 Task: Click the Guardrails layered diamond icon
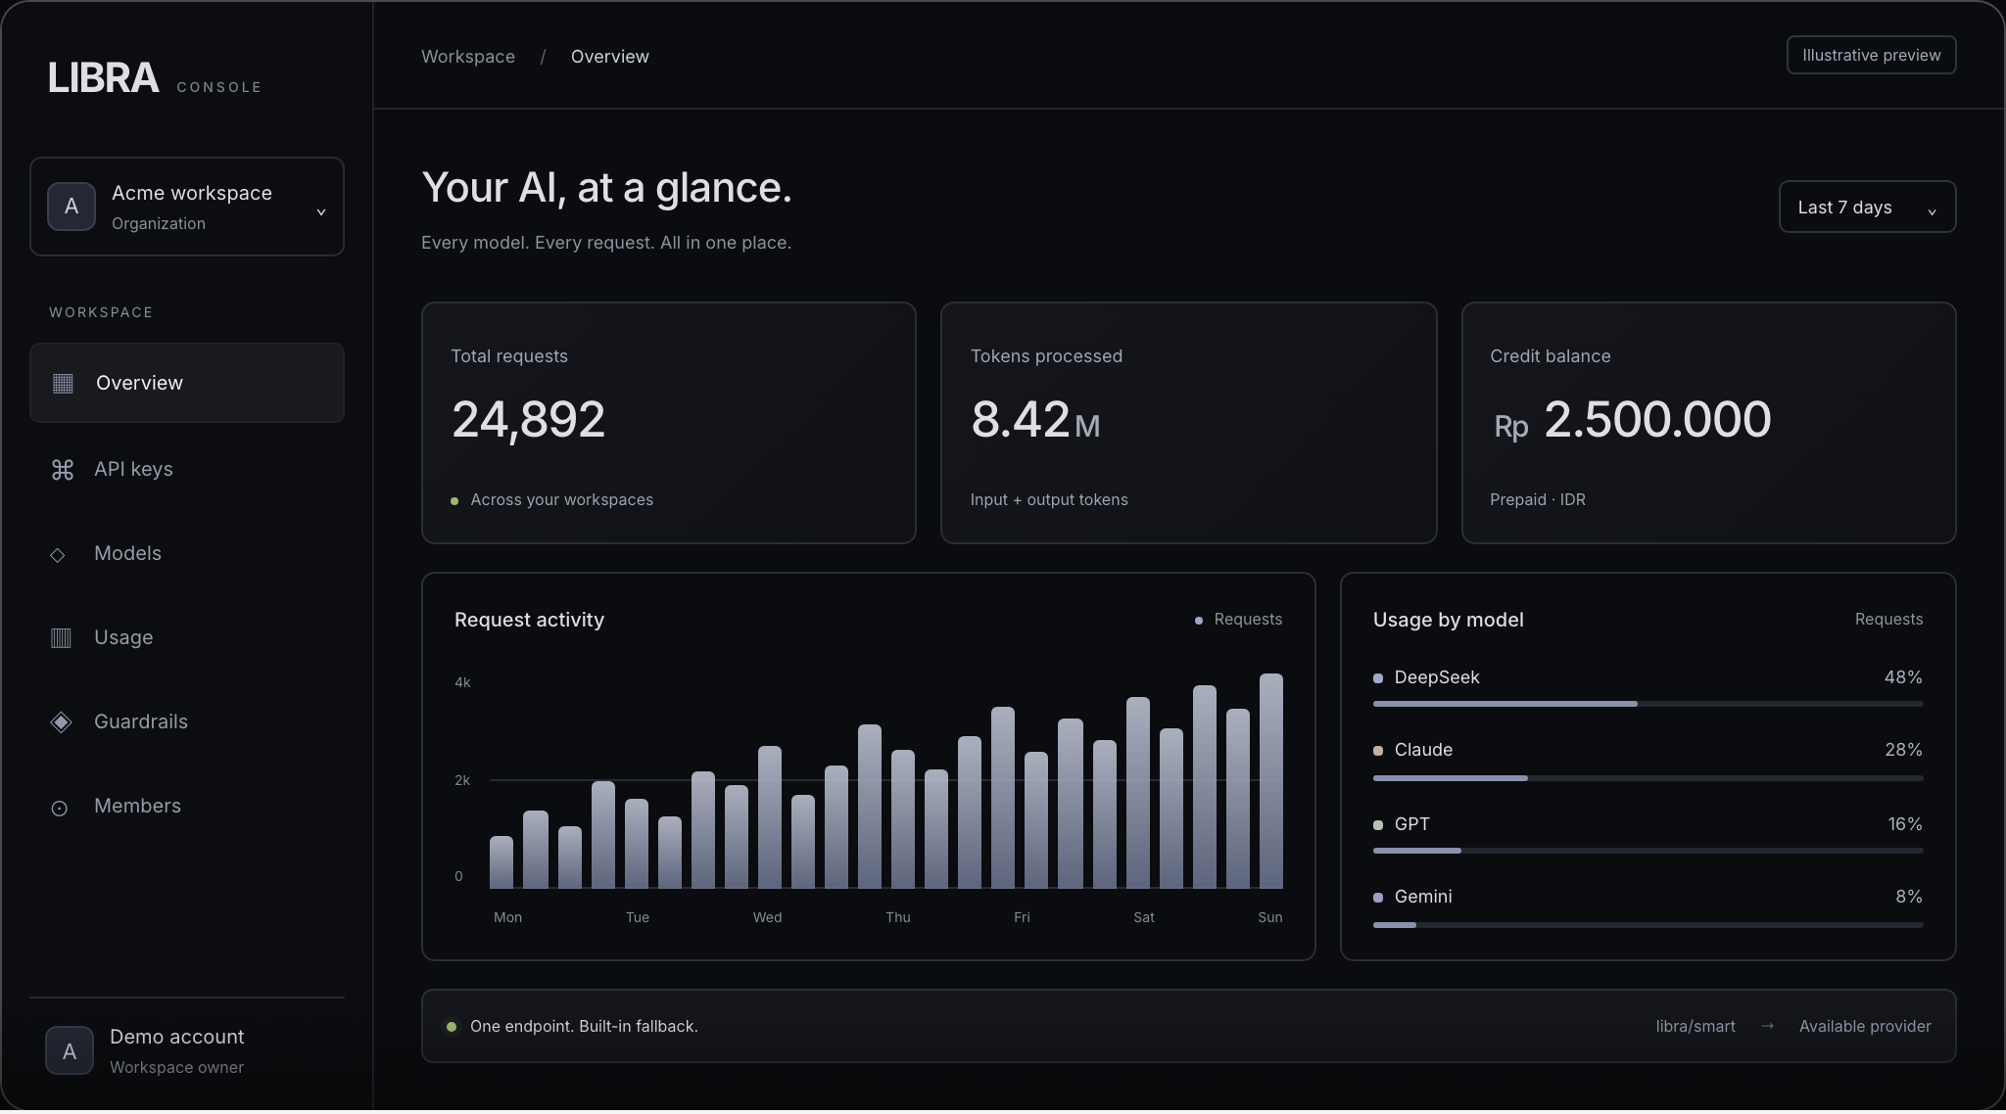tap(61, 722)
